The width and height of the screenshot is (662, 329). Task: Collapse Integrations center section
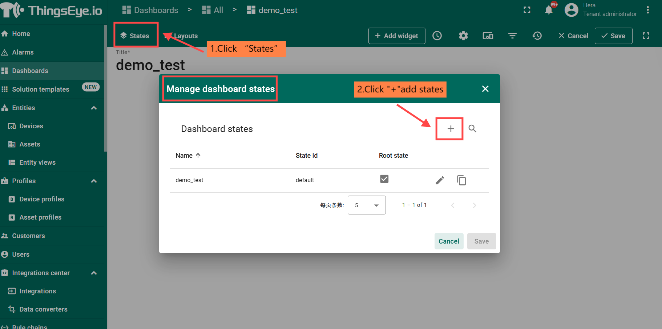94,273
